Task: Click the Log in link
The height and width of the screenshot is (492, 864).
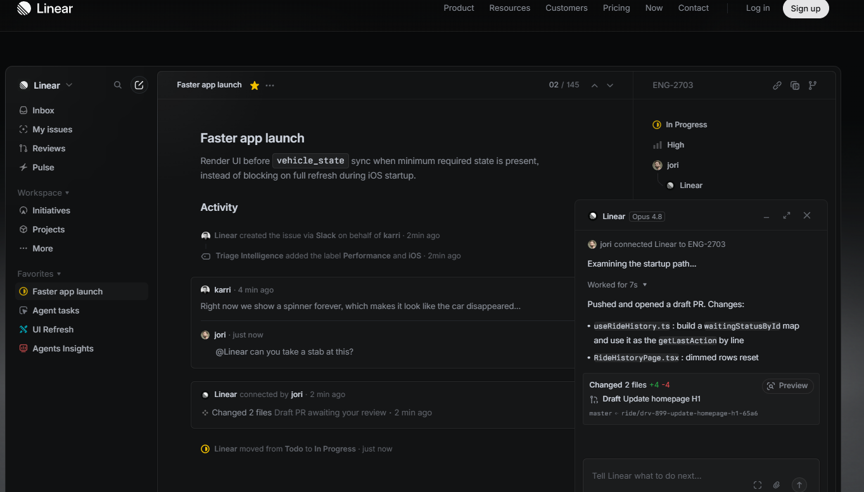Action: pyautogui.click(x=758, y=8)
